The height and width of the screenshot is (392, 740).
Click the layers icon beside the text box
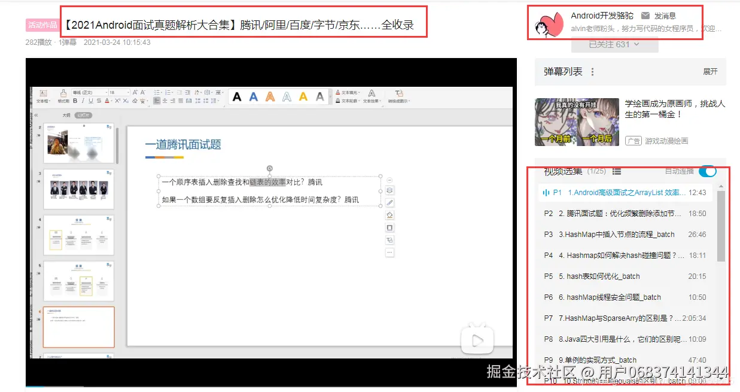tap(390, 190)
